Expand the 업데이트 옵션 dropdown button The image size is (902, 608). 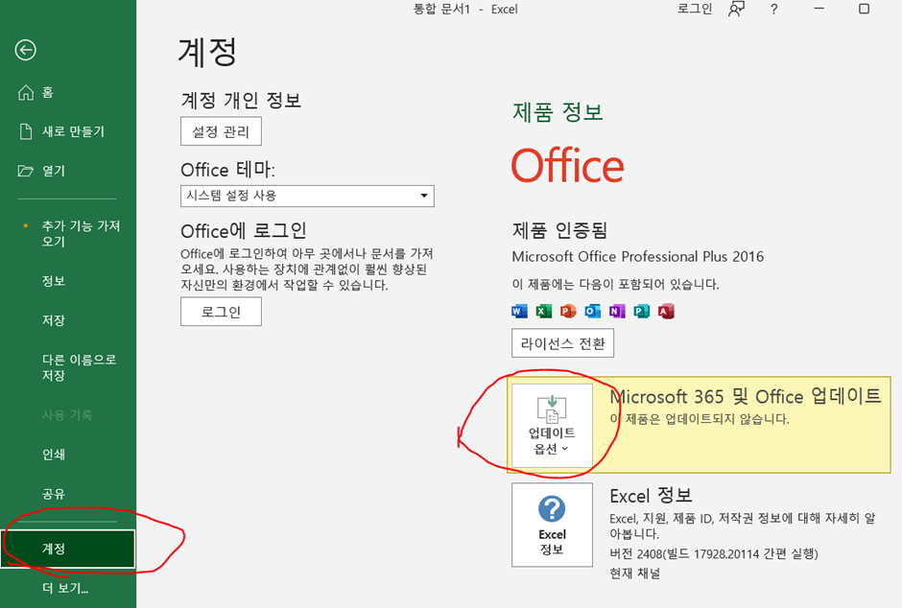point(553,425)
